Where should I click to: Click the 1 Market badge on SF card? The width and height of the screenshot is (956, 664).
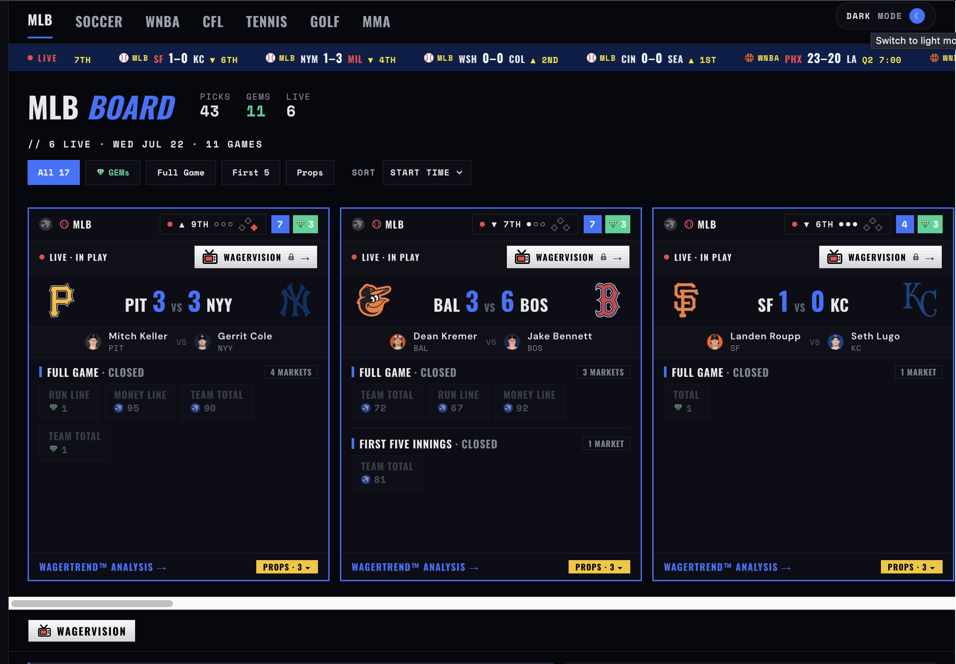tap(918, 372)
